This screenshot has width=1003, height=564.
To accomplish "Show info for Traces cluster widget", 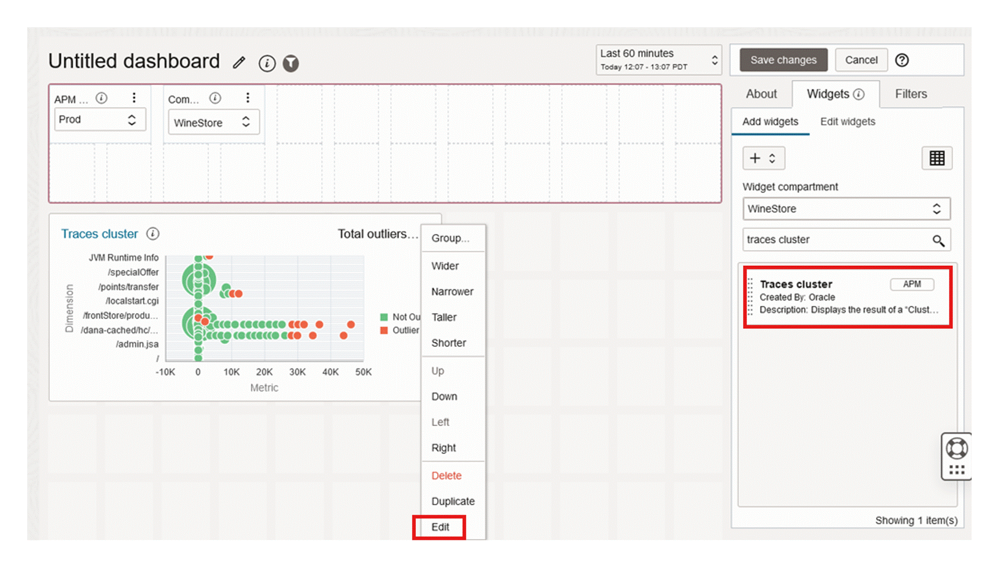I will [x=153, y=233].
